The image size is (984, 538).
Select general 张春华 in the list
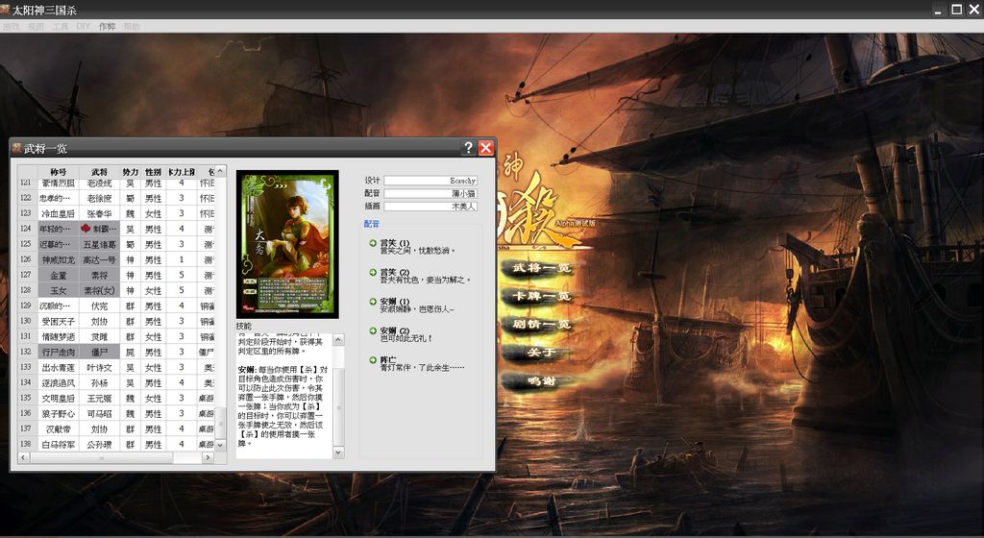99,214
